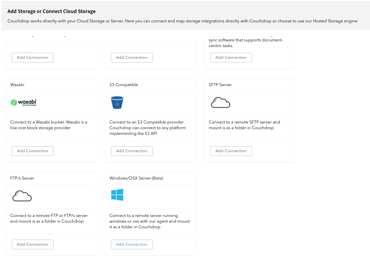Click the Wasabi bucket description text

(x=48, y=125)
